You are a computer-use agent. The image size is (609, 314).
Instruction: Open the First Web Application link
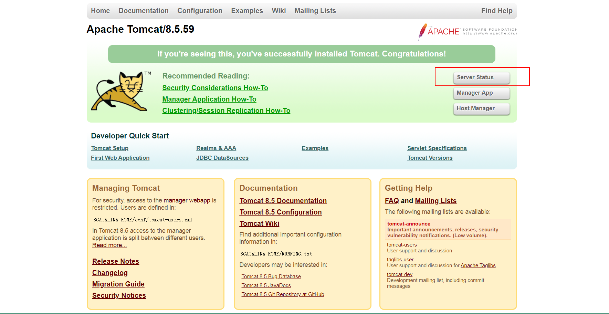click(120, 158)
